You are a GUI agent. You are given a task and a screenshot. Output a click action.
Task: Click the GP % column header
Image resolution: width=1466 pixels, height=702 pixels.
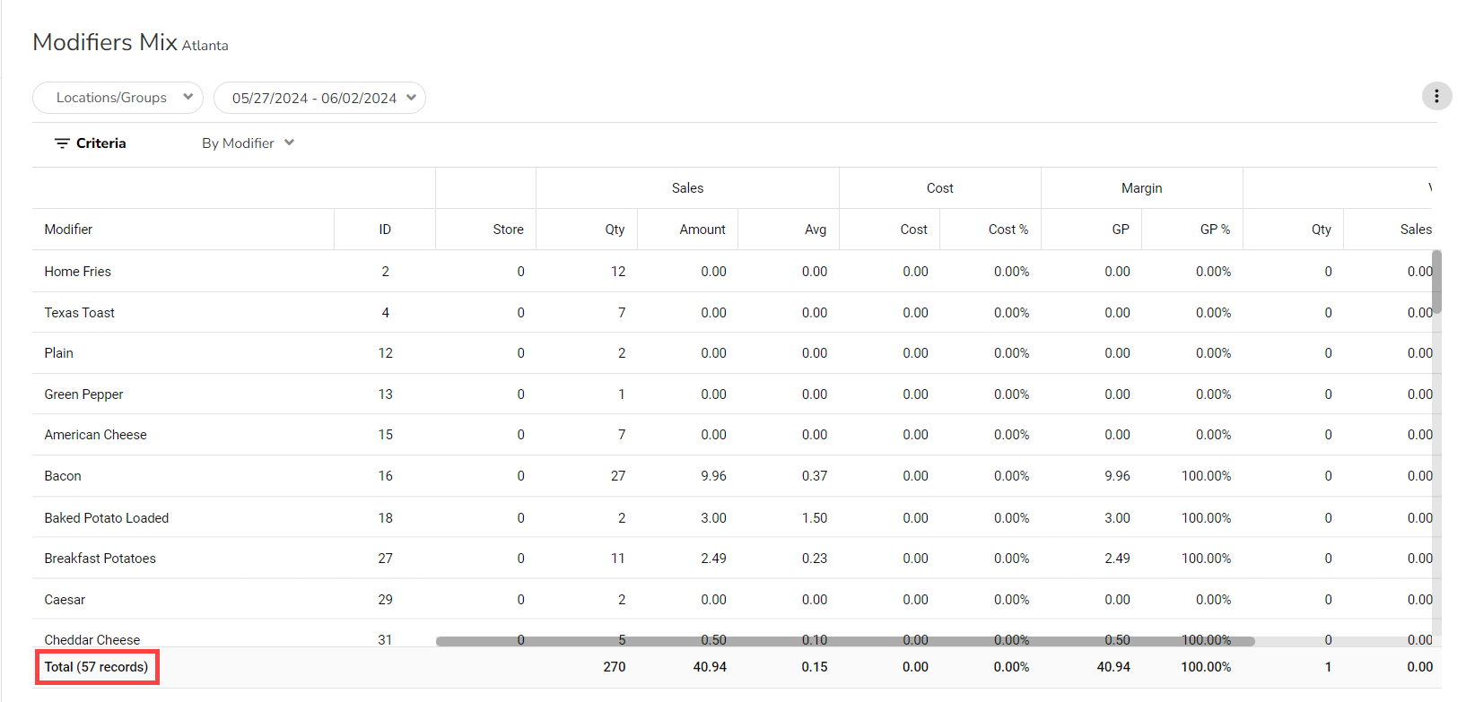coord(1215,230)
